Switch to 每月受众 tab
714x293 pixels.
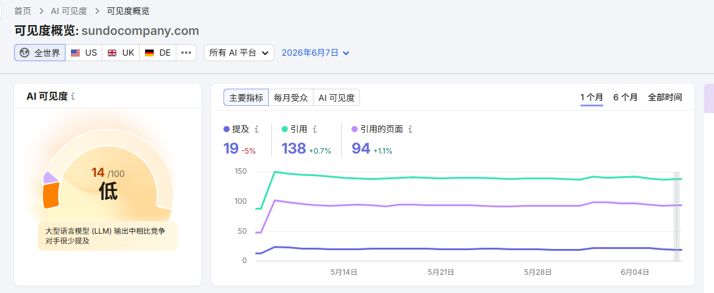[x=291, y=97]
